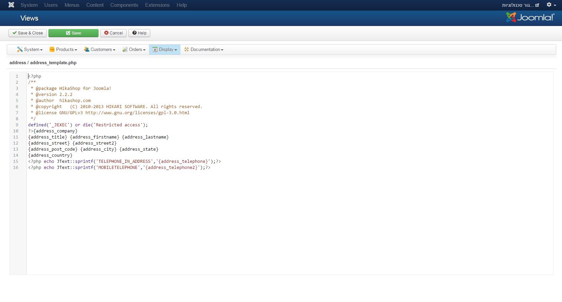
Task: Click the {address_company} code line
Action: tap(53, 131)
